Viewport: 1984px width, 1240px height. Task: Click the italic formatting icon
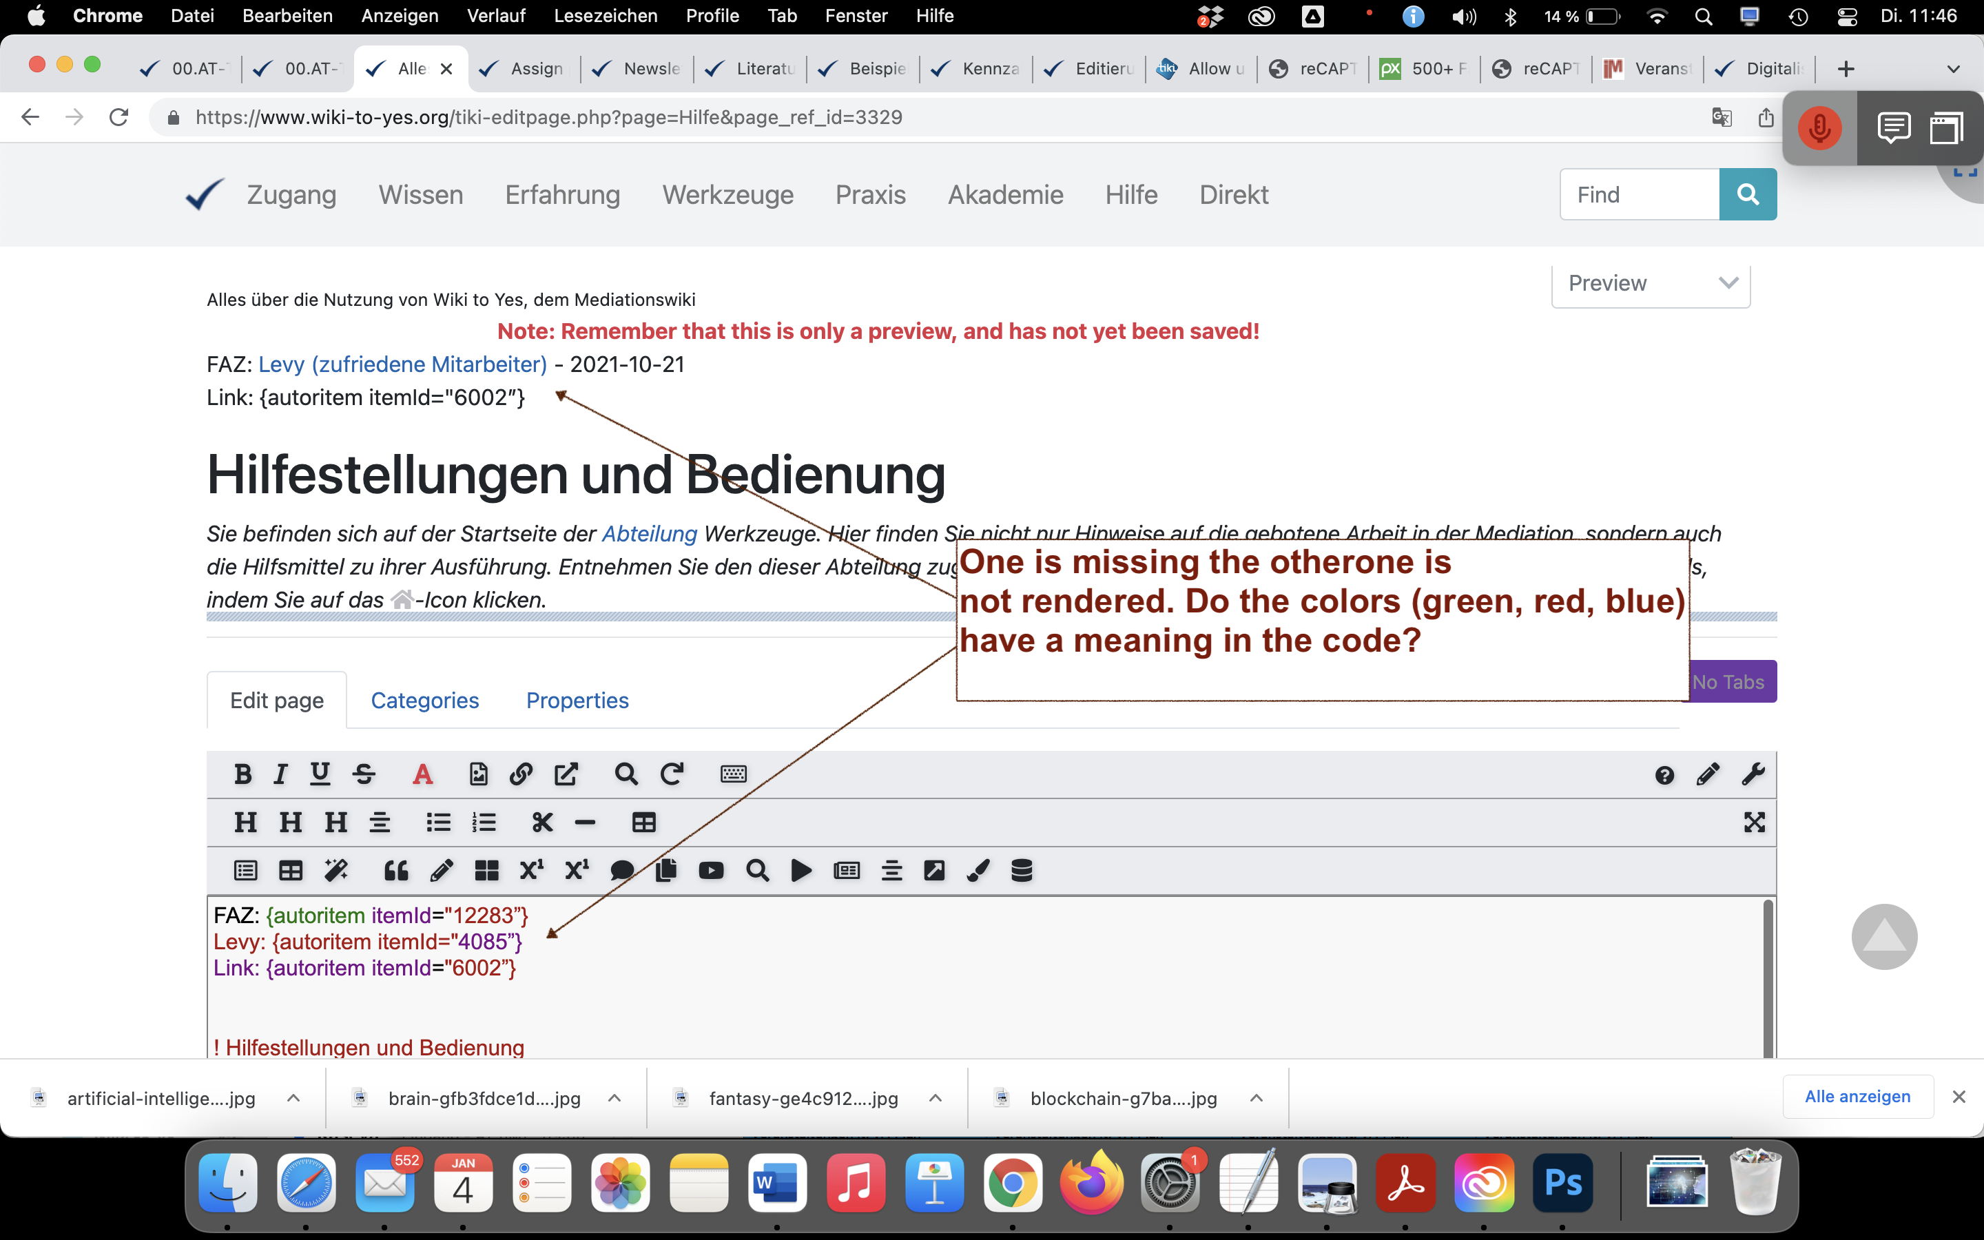[x=280, y=774]
